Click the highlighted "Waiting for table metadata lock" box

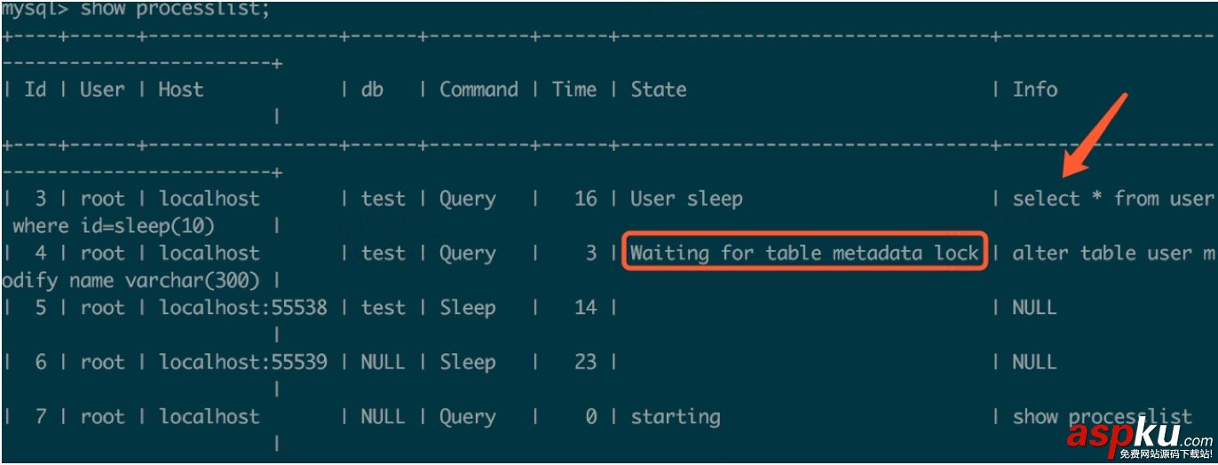(x=804, y=253)
